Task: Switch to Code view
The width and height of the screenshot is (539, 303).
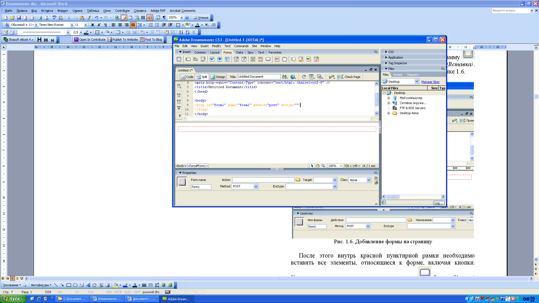Action: pos(187,77)
